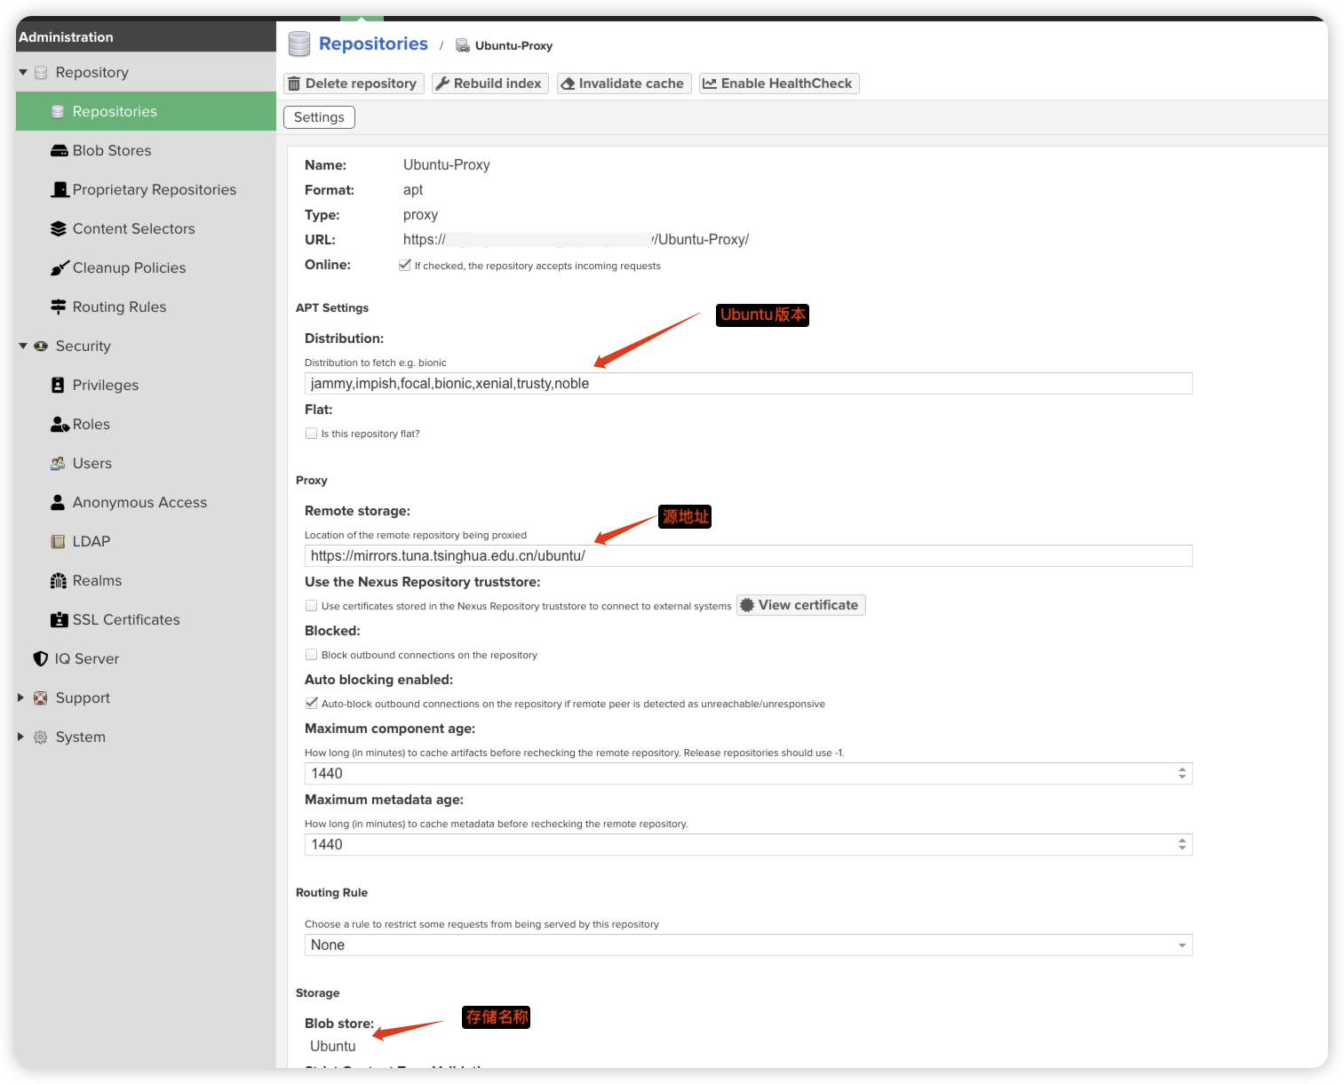The image size is (1344, 1084).
Task: Uncheck the Online repository checkbox
Action: (405, 266)
